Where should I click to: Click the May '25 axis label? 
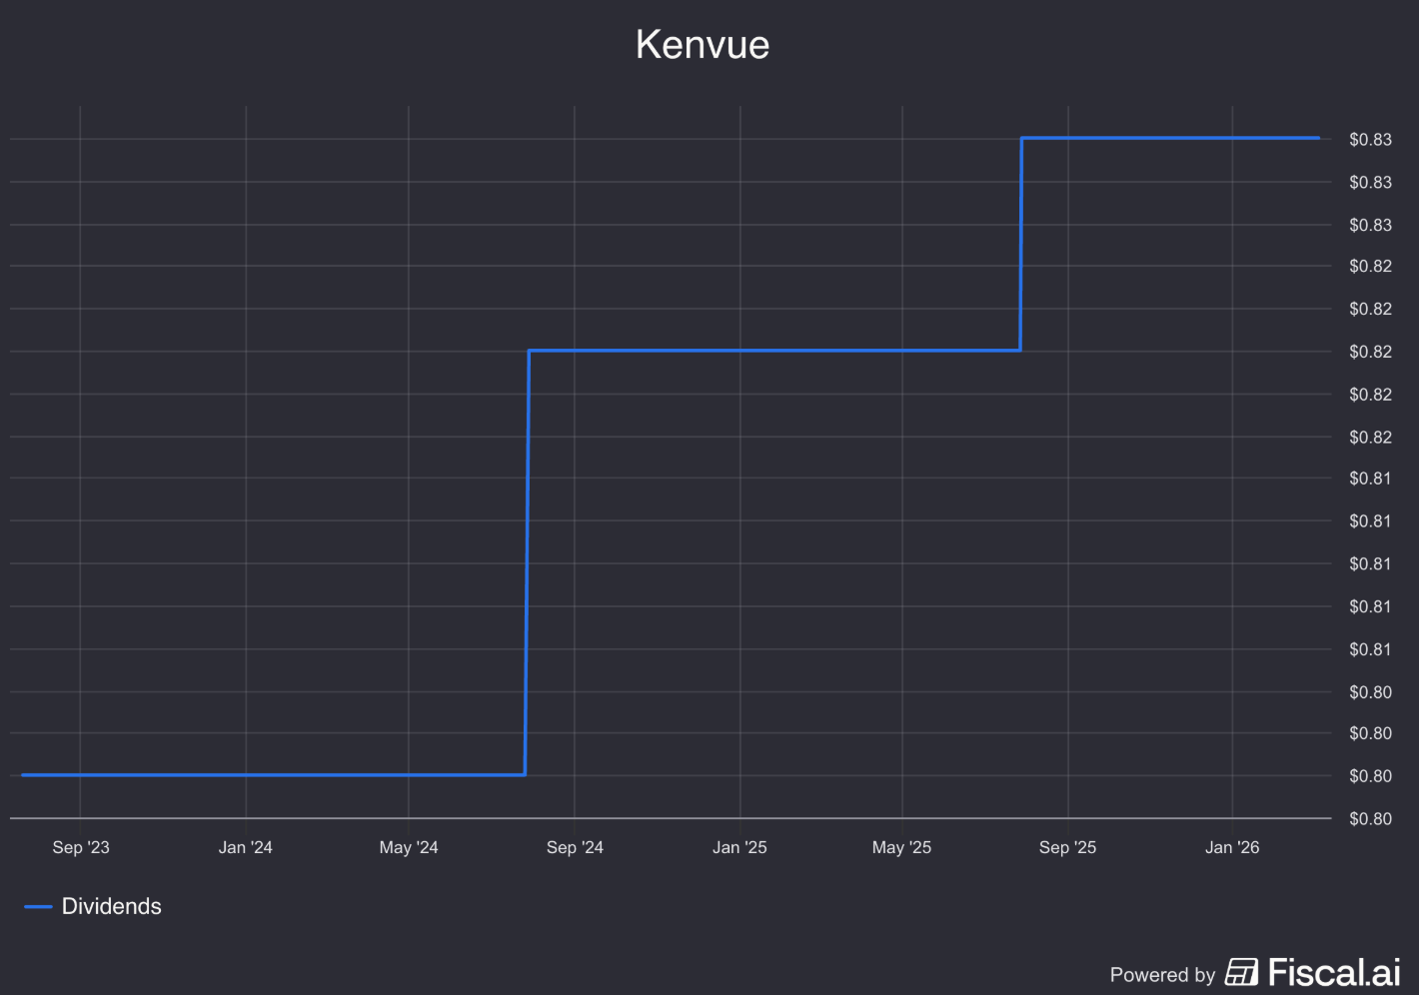[901, 847]
